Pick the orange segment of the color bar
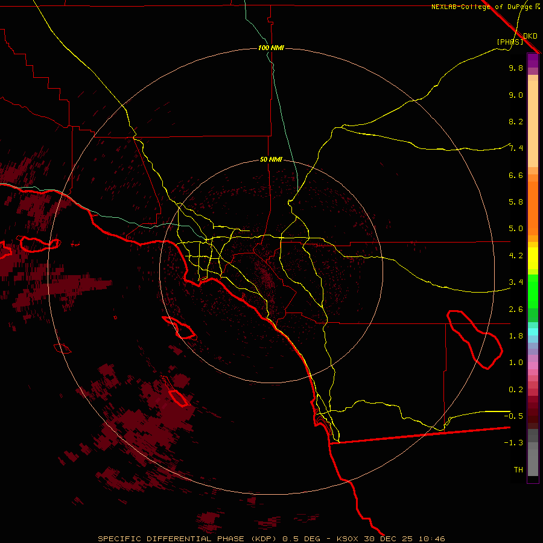Screen dimensions: 543x543 click(x=533, y=208)
